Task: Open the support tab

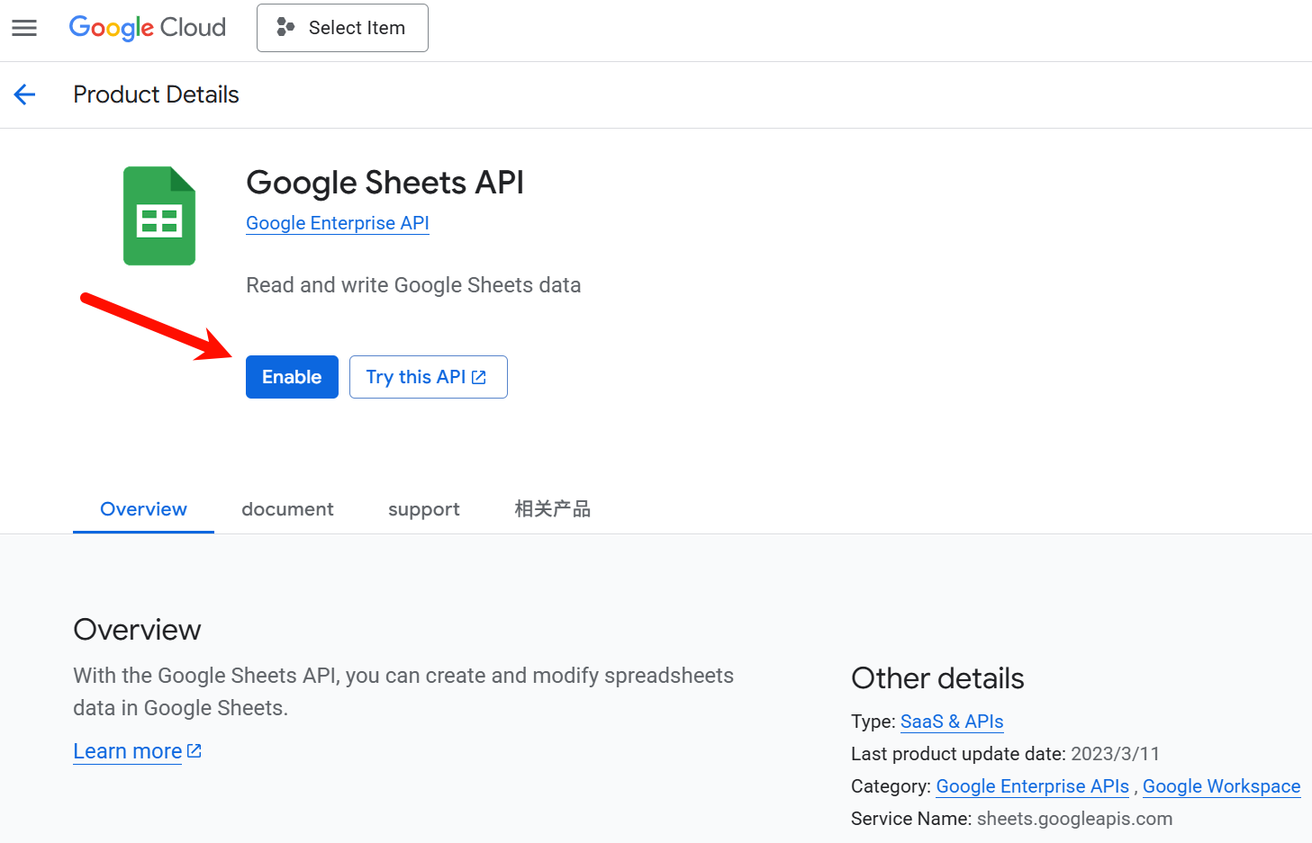Action: pos(424,509)
